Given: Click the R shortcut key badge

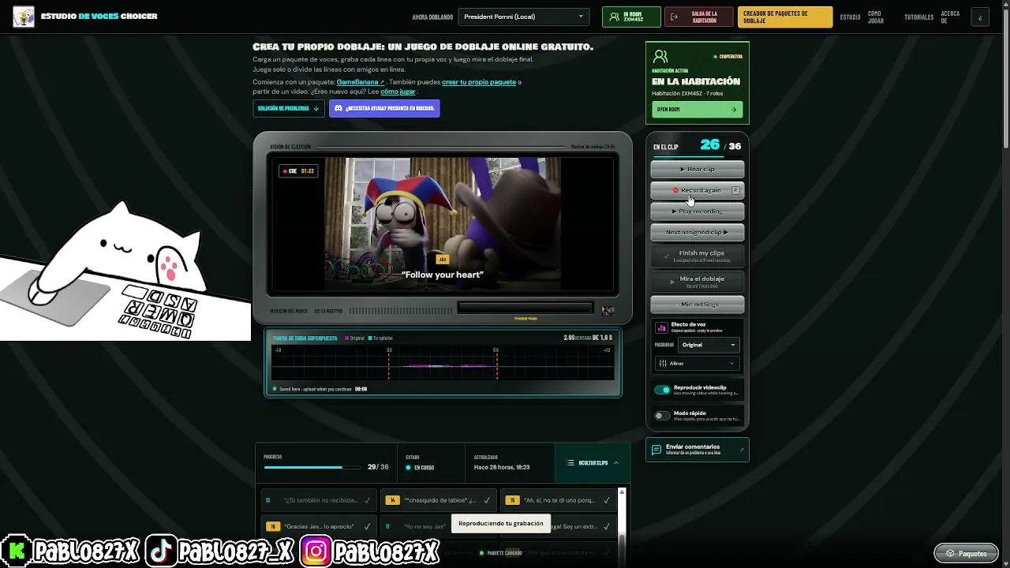Looking at the screenshot, I should click(735, 190).
